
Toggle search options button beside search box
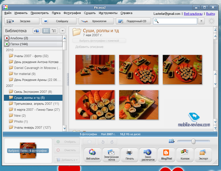(201, 21)
